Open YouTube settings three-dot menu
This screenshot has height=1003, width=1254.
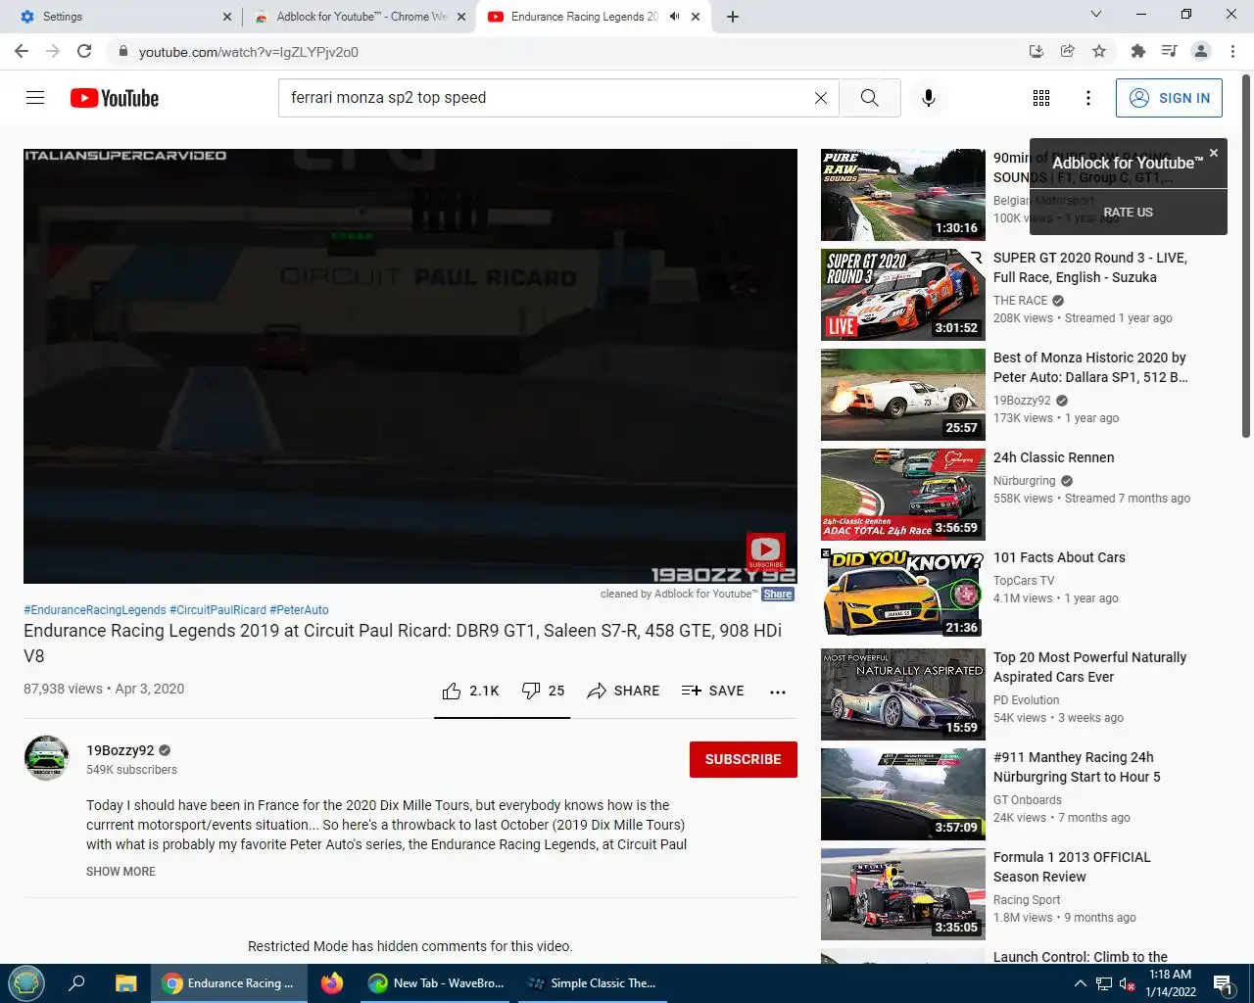(1088, 98)
